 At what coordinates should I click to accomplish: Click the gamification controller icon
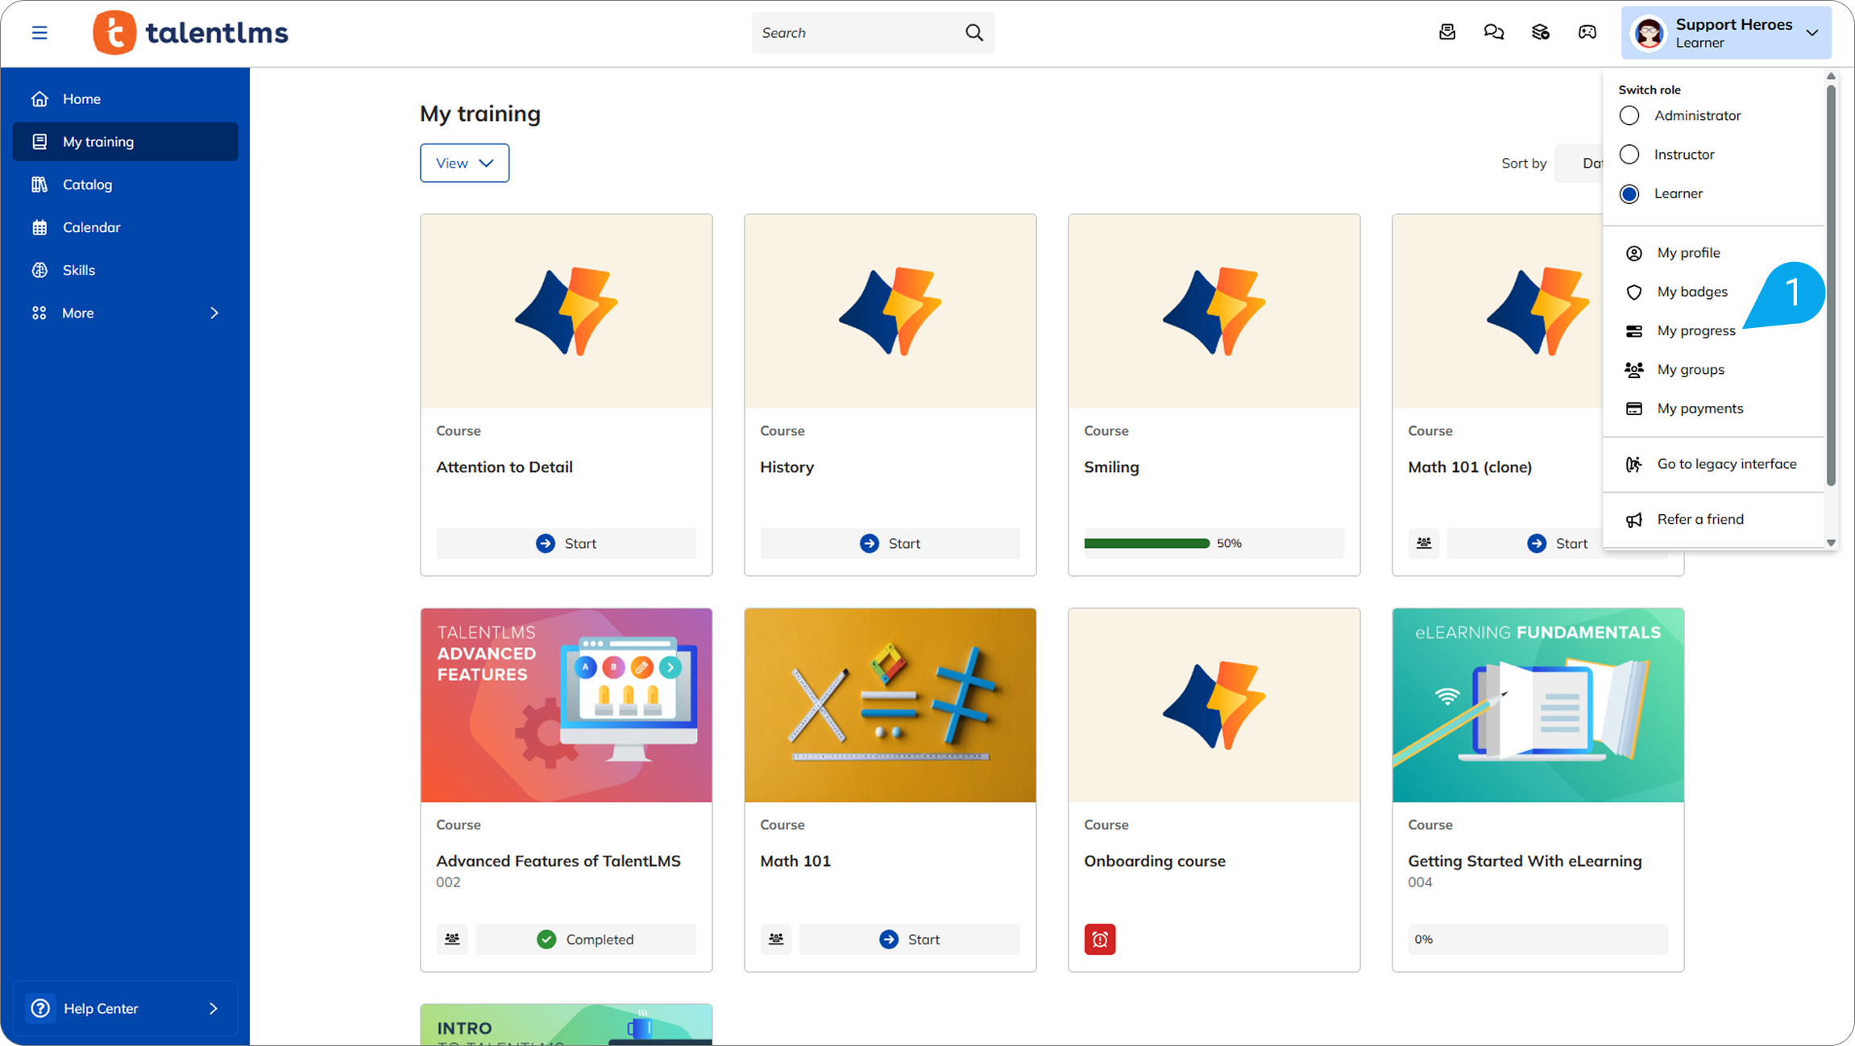(x=1587, y=32)
